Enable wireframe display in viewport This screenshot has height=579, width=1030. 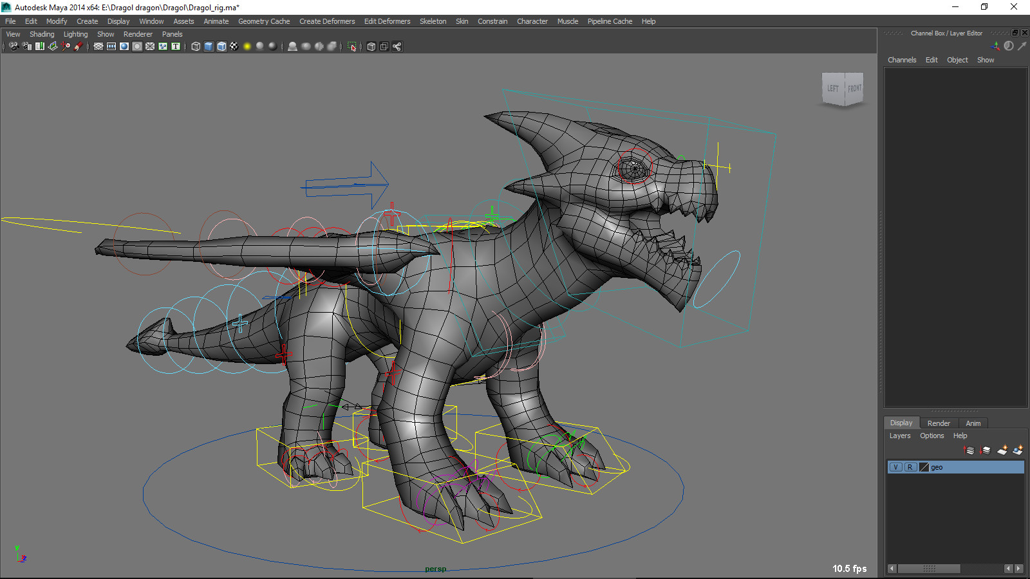(195, 46)
